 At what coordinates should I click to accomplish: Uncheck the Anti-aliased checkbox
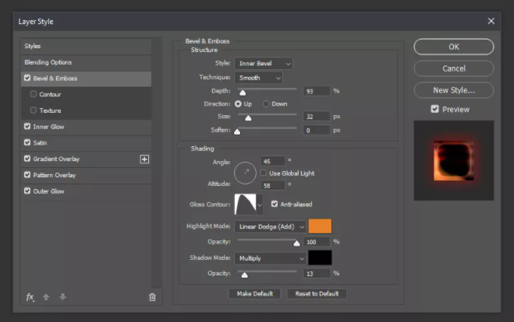click(275, 204)
